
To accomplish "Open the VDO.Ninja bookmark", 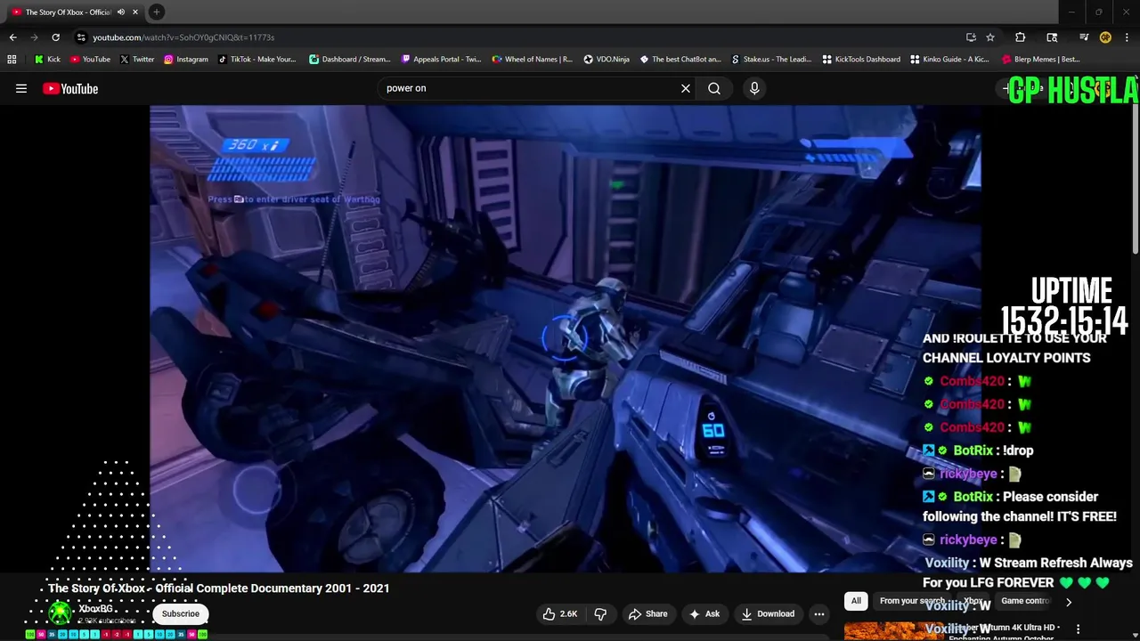I will click(607, 60).
